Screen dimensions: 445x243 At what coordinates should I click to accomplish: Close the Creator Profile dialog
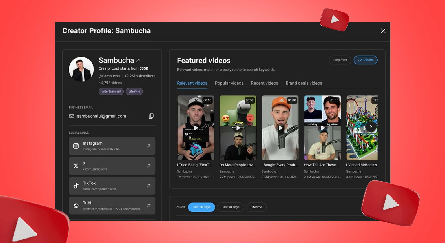click(383, 31)
